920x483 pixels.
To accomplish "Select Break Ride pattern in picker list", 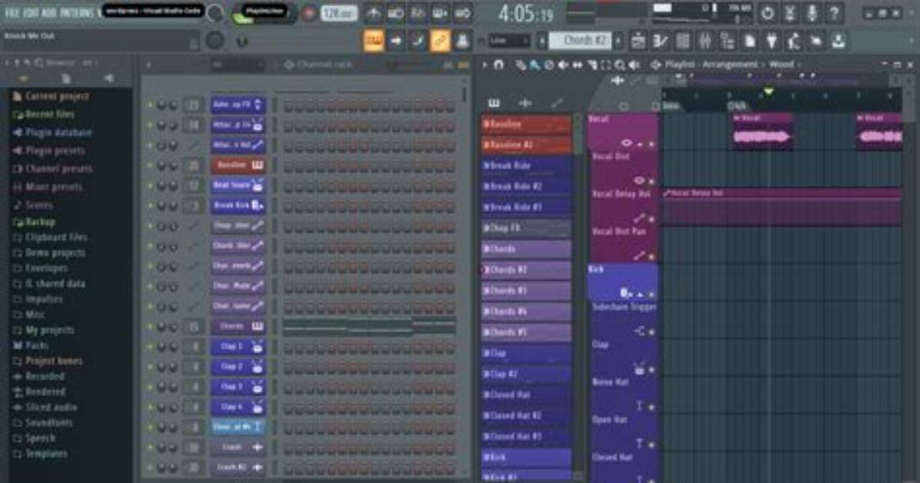I will pyautogui.click(x=525, y=165).
